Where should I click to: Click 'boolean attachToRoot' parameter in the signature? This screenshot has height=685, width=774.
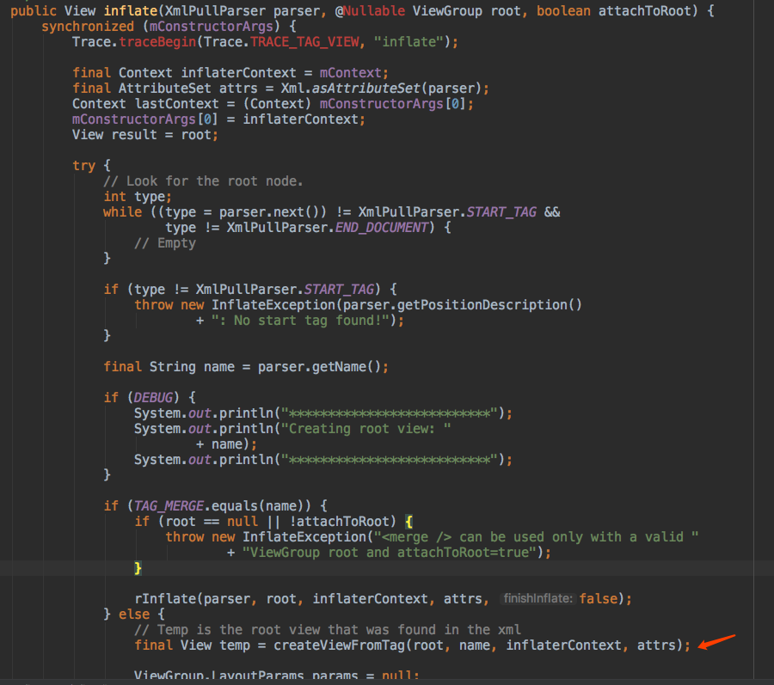point(615,11)
